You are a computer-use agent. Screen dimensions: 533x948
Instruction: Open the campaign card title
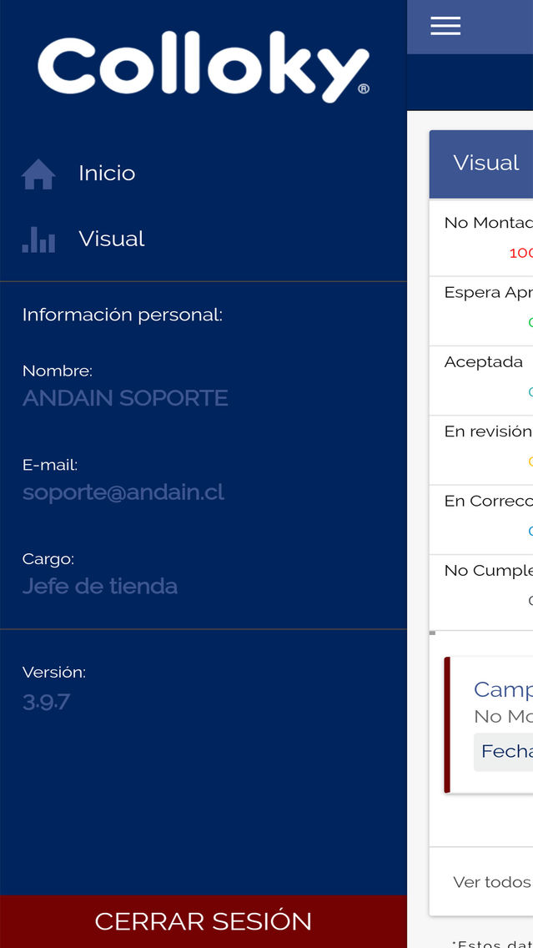coord(503,690)
